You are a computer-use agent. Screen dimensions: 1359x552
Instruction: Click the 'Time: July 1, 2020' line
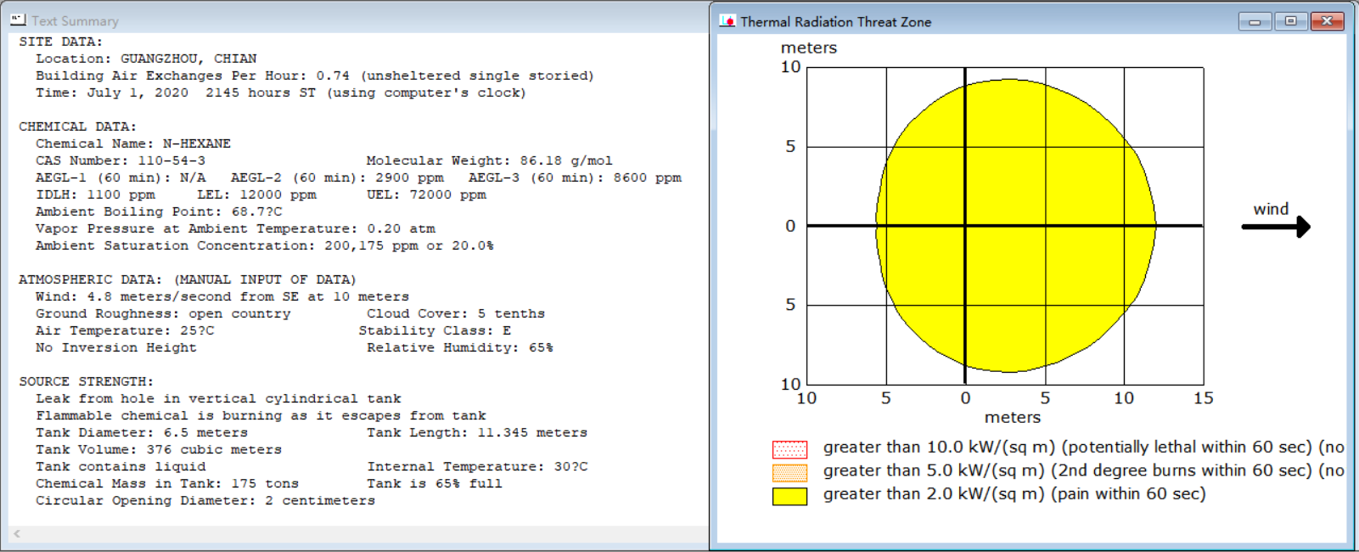[281, 93]
